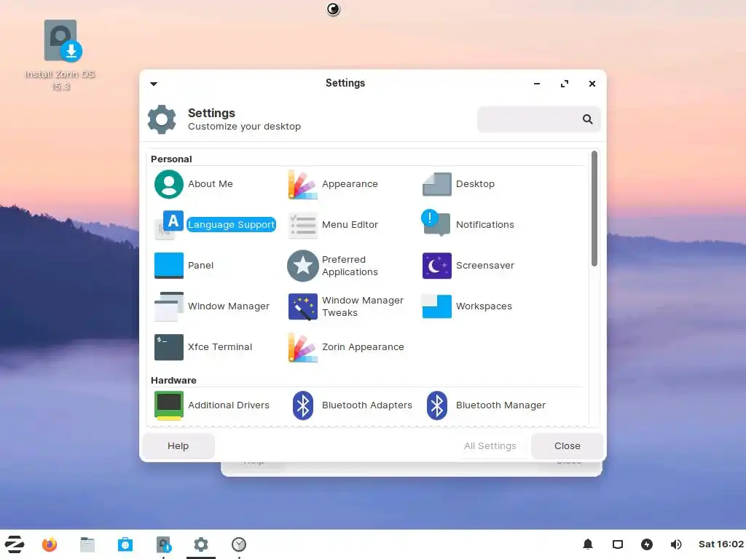The width and height of the screenshot is (746, 559).
Task: Click the Sat 16:02 clock
Action: click(x=721, y=544)
